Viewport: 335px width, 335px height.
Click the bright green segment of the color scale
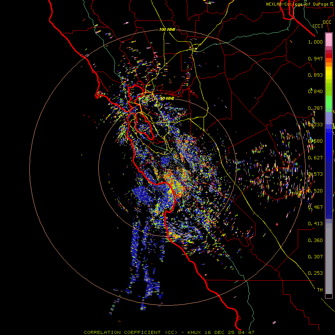pos(329,102)
